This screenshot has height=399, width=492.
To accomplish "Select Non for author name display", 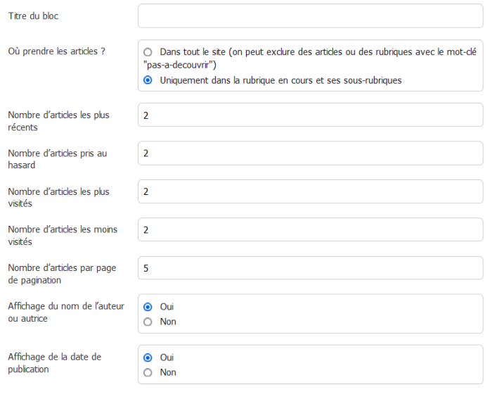I will coord(148,322).
